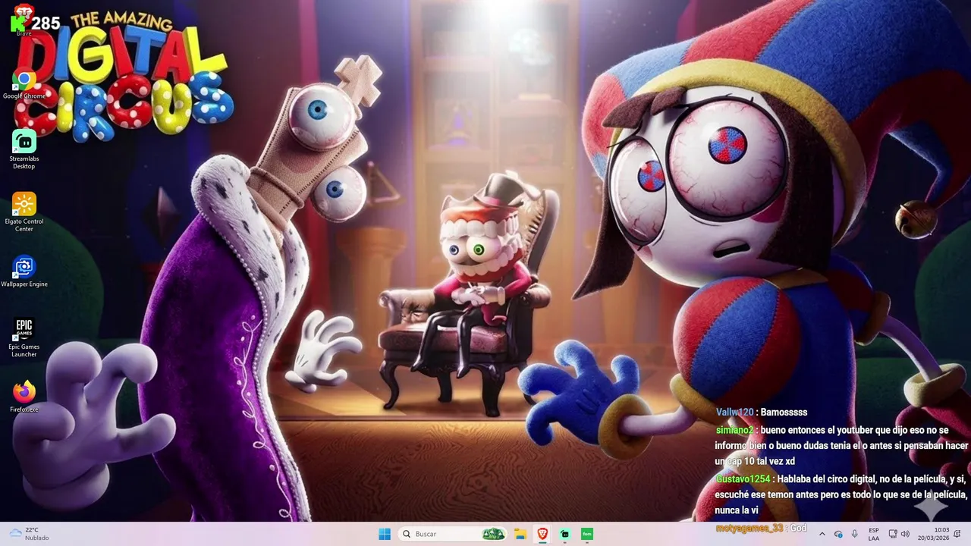The width and height of the screenshot is (971, 546).
Task: Click the username Vallw120 in chat overlay
Action: (735, 413)
